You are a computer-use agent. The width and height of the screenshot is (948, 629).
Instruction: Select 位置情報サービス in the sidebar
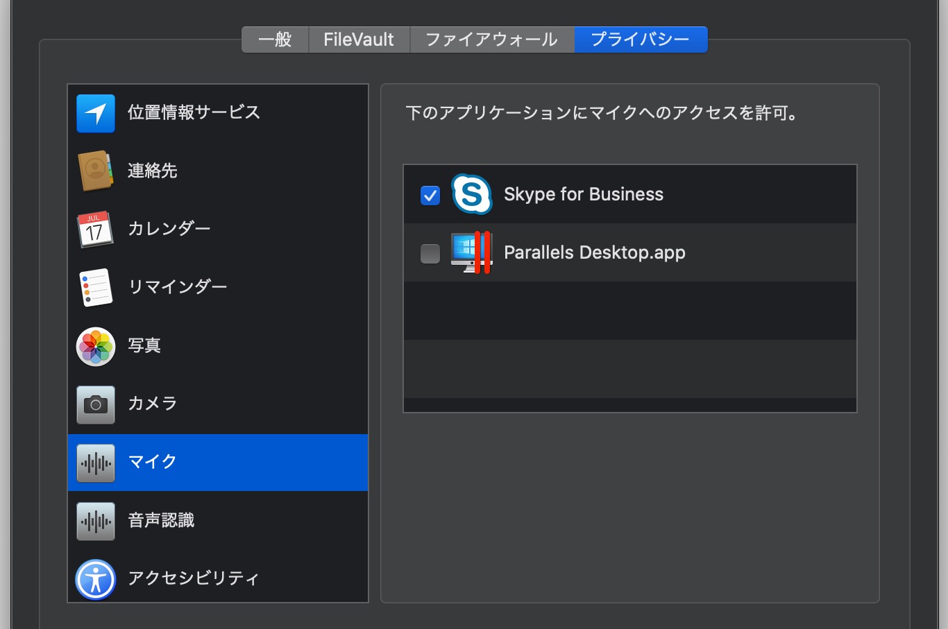[218, 113]
